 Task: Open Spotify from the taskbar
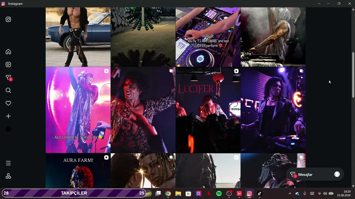point(219,193)
